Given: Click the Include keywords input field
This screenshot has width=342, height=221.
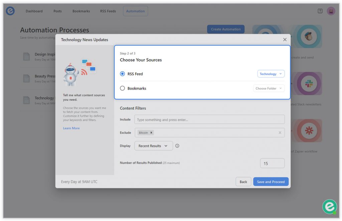Looking at the screenshot, I should (x=209, y=120).
